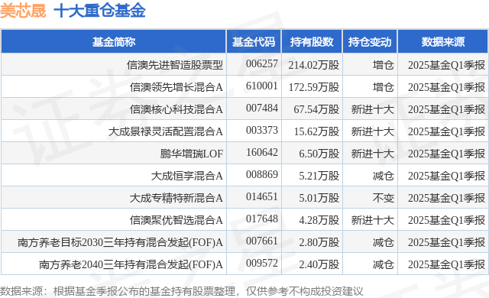Select fund 大成专精特新混合A
This screenshot has width=489, height=298.
[176, 198]
